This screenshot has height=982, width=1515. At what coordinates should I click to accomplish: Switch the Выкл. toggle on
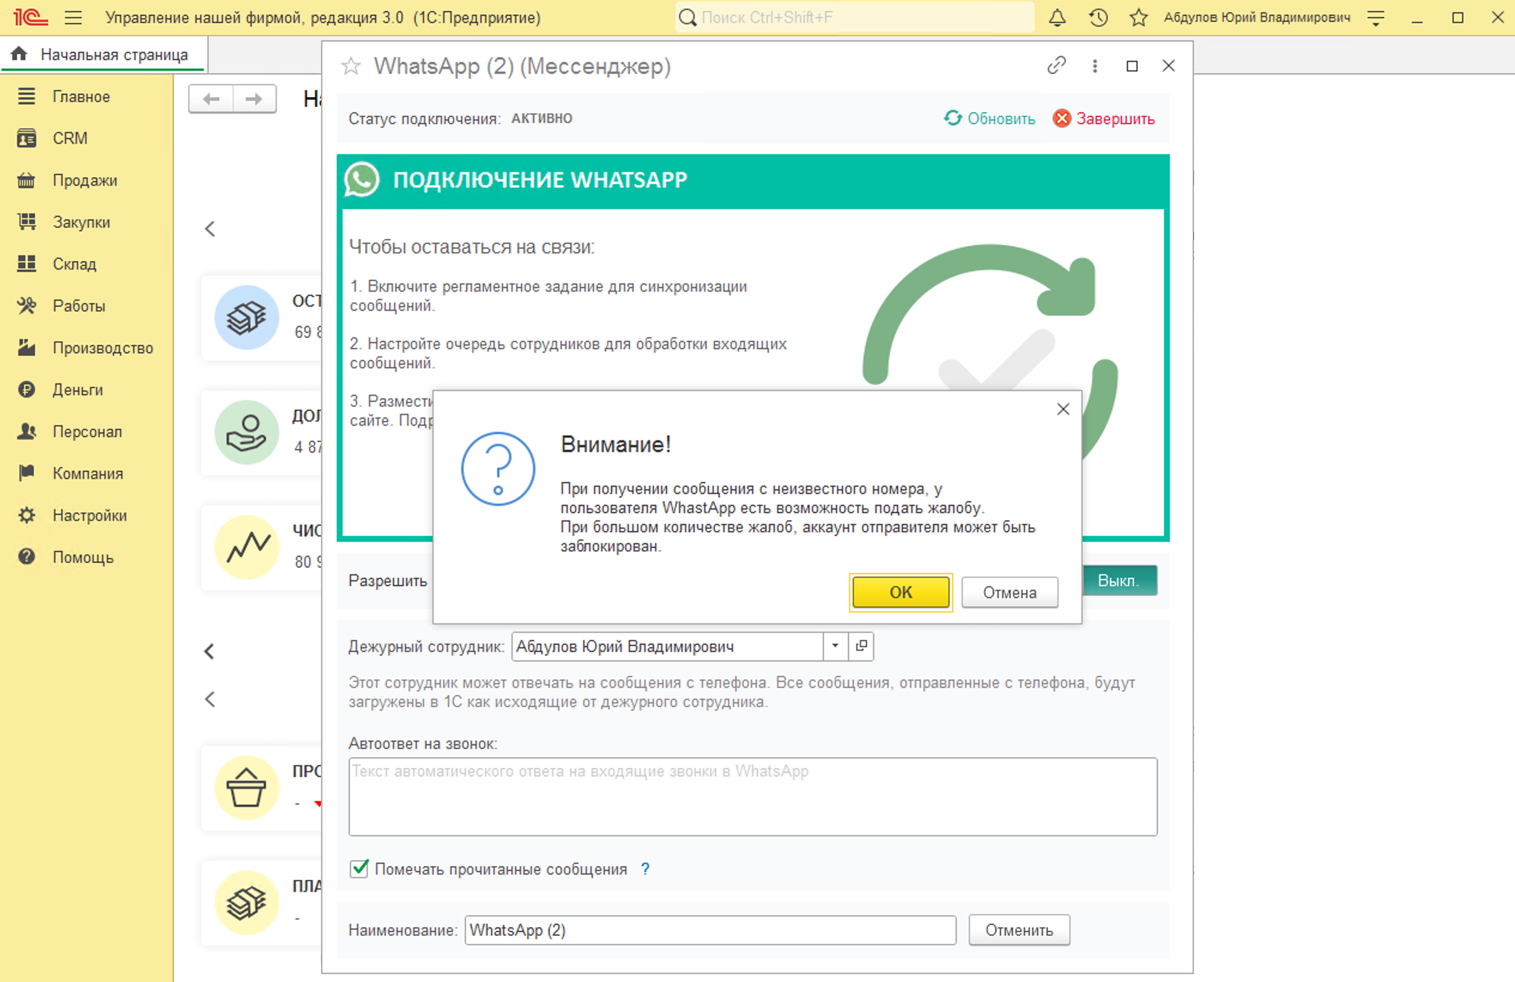[x=1119, y=580]
